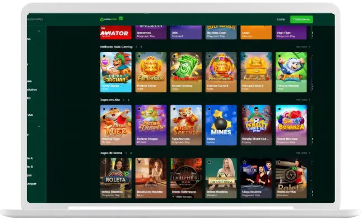The image size is (363, 224).
Task: Launch the Fortune Dragon game
Action: (151, 125)
